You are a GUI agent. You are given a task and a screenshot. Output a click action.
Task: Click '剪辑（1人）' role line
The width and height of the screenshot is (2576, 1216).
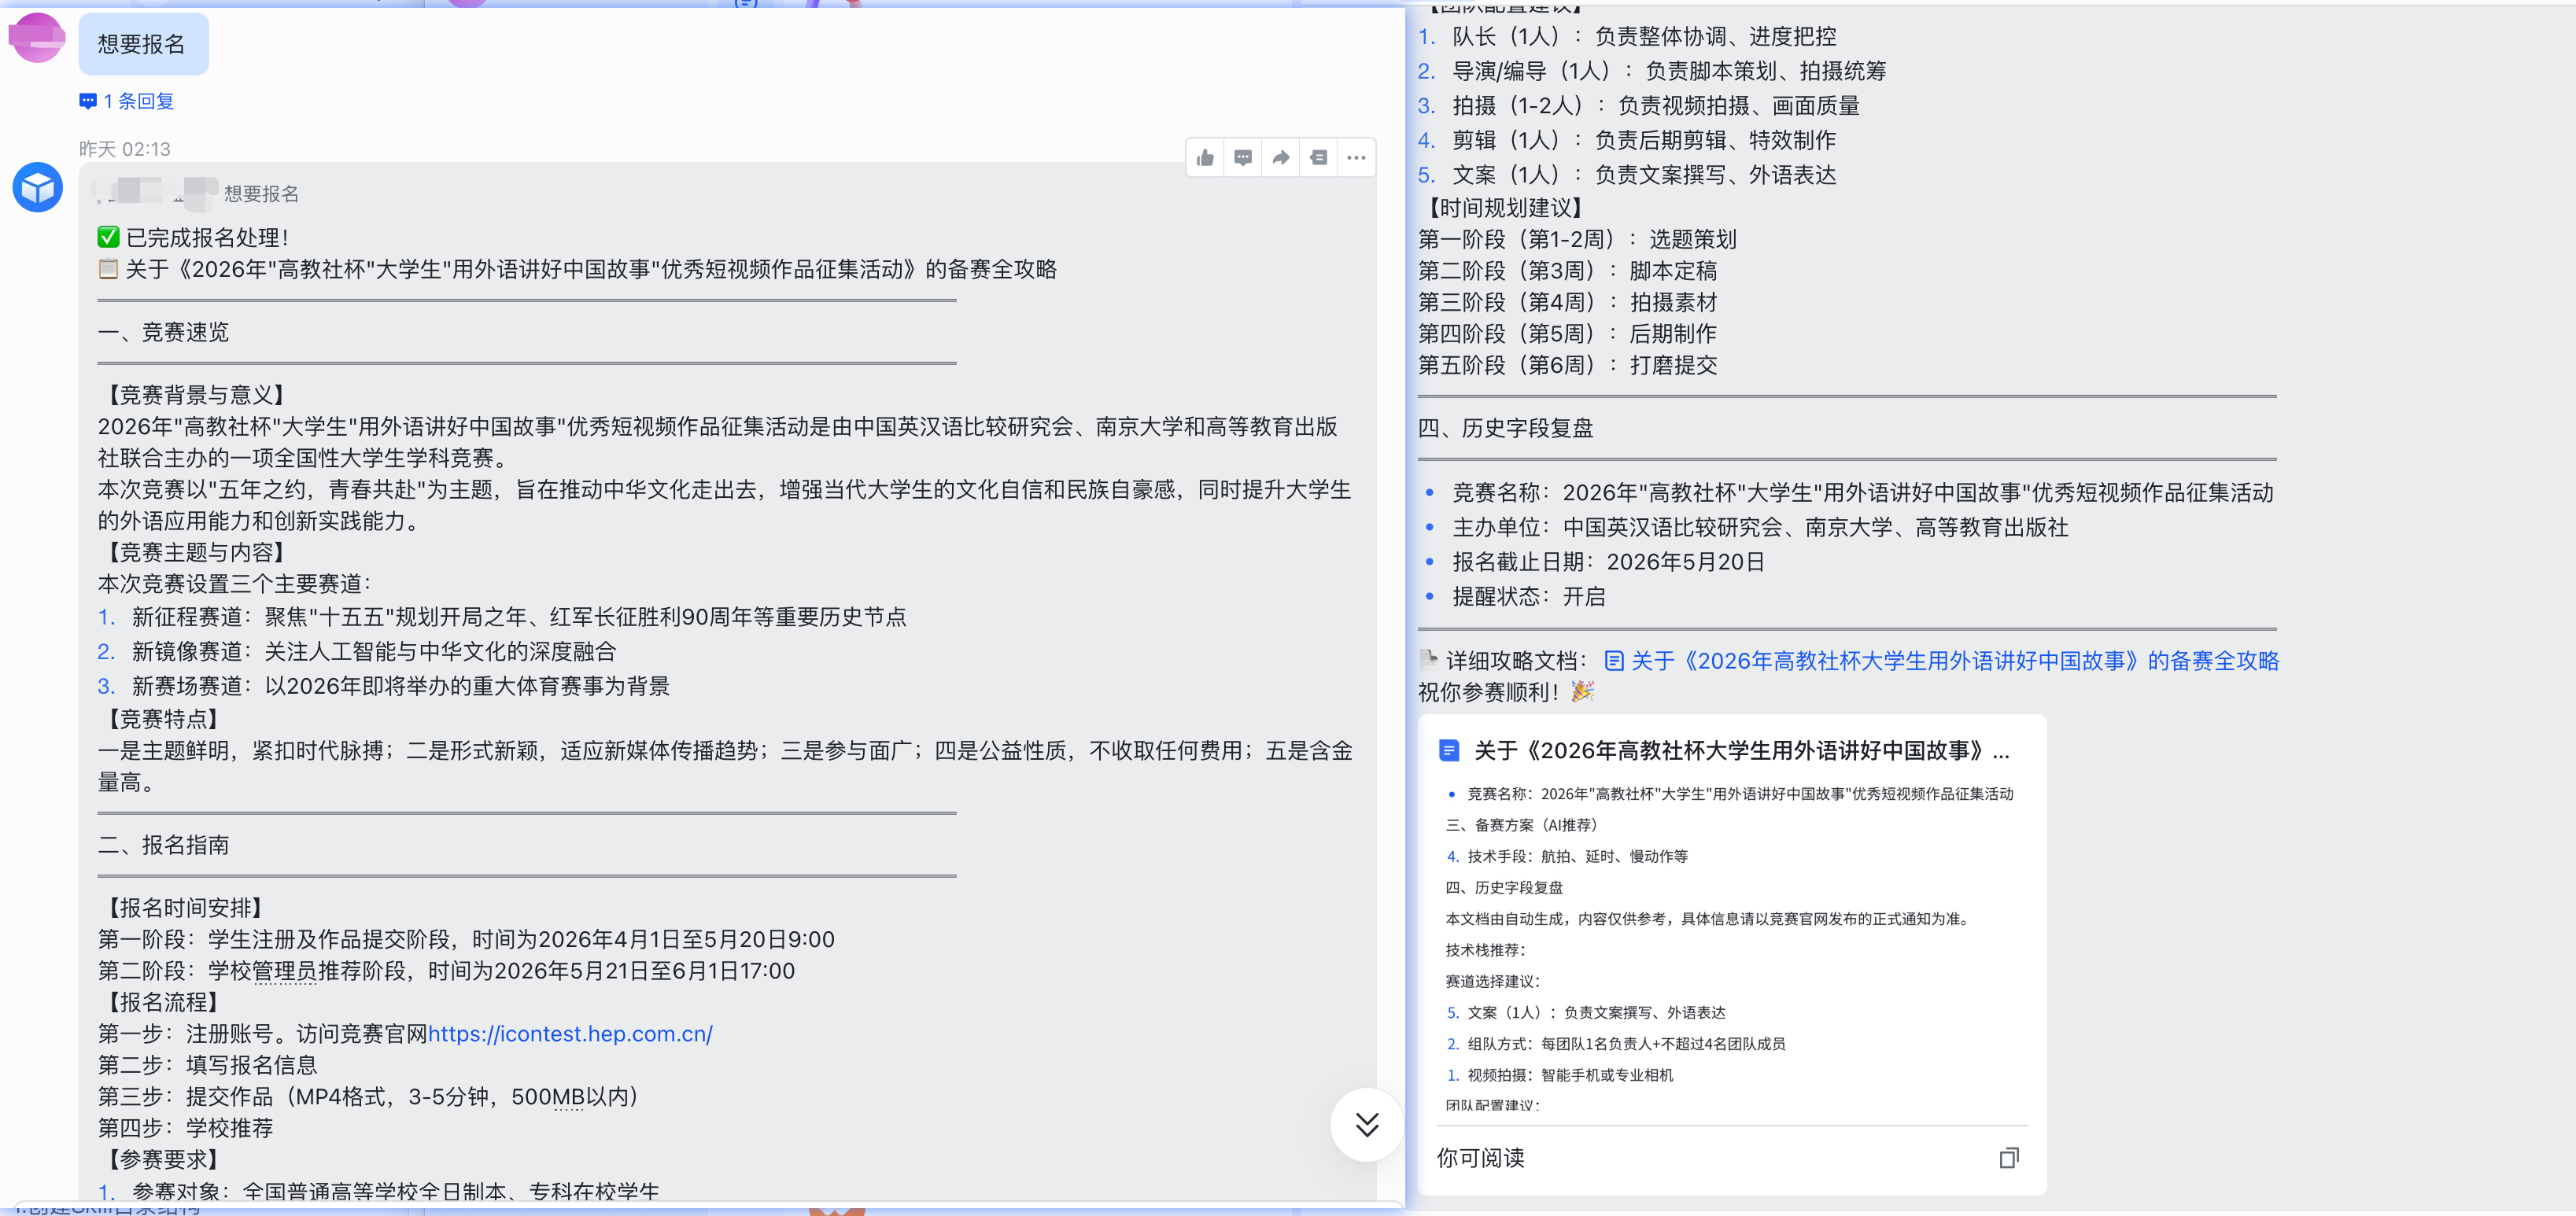tap(1627, 140)
